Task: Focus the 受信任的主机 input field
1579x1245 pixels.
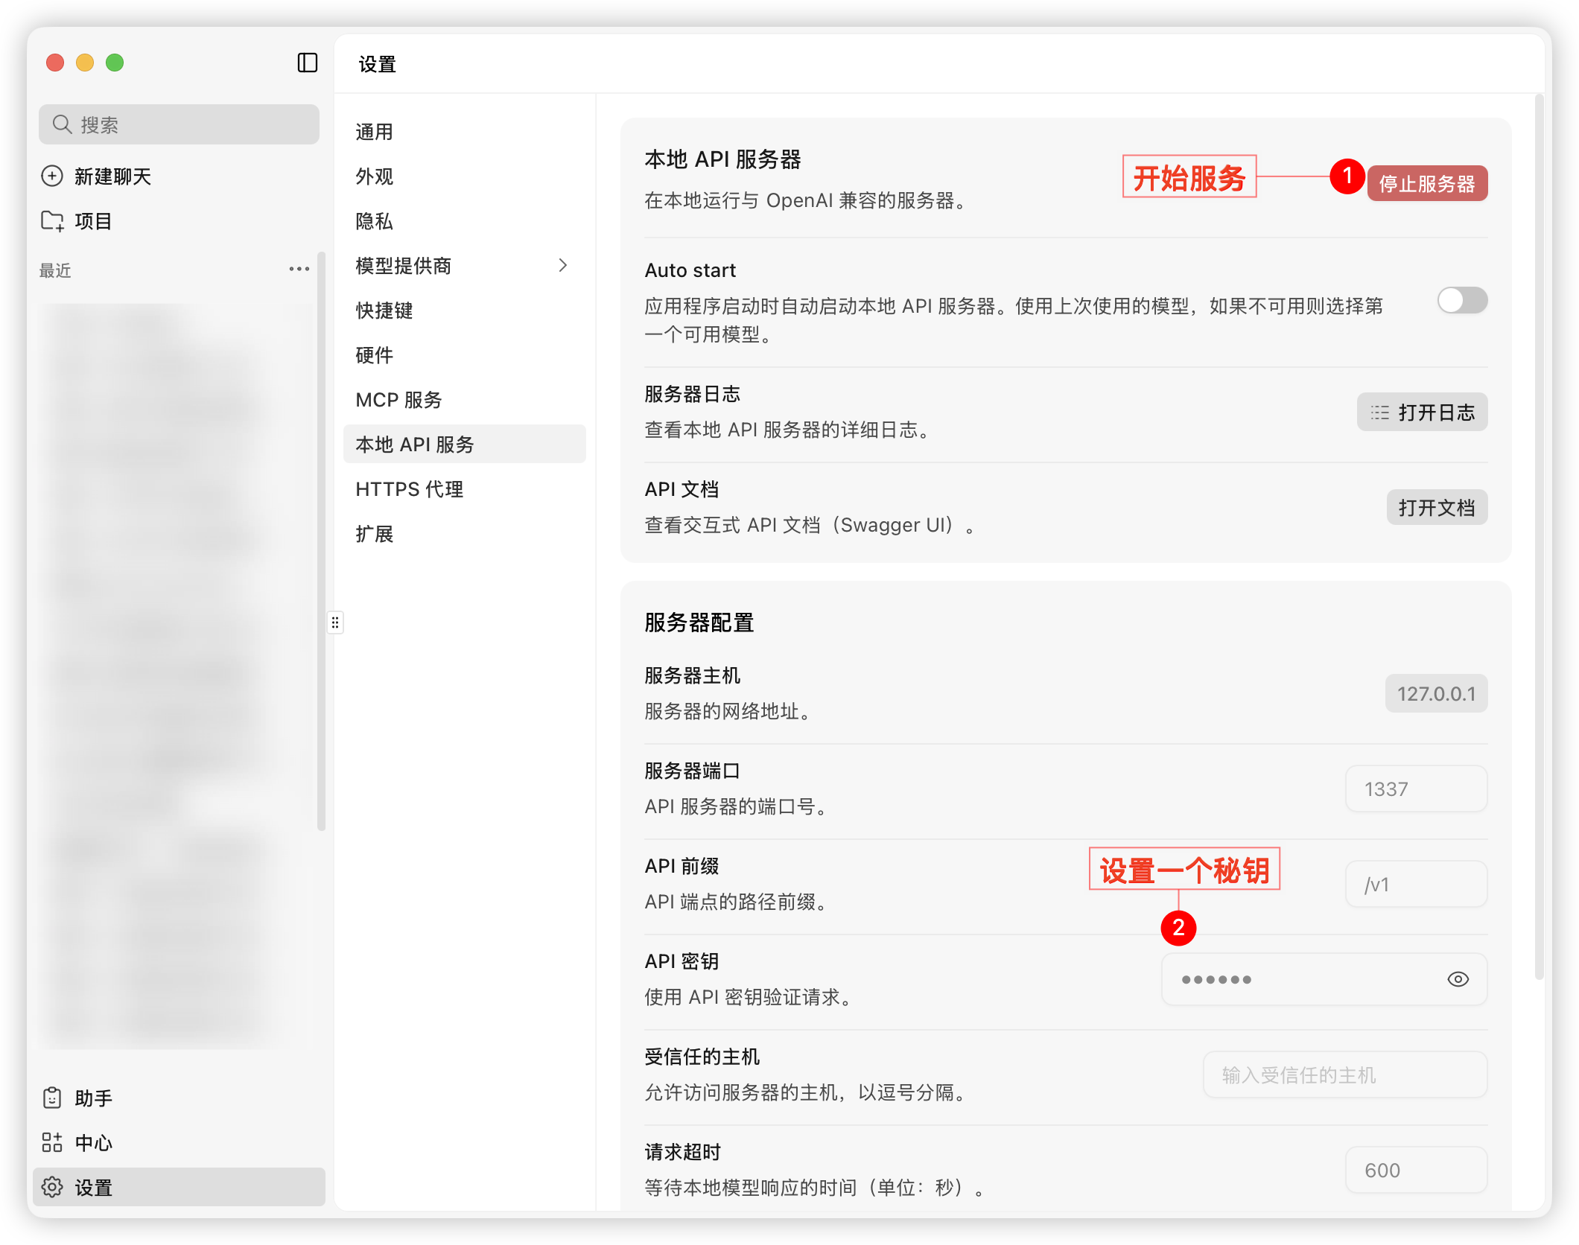Action: [x=1344, y=1074]
